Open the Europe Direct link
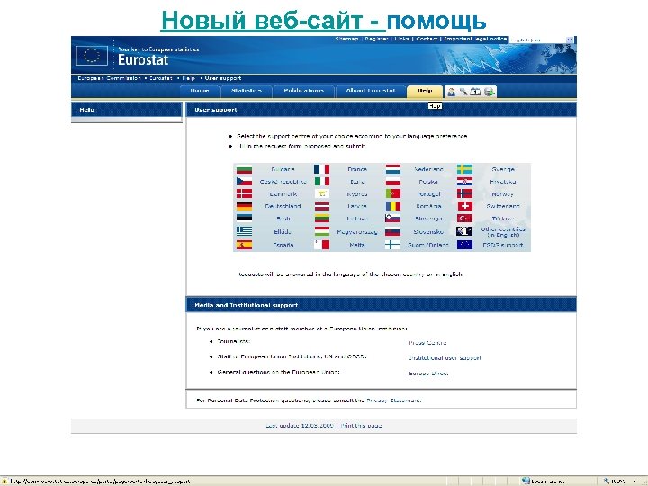The image size is (648, 486). tap(428, 373)
